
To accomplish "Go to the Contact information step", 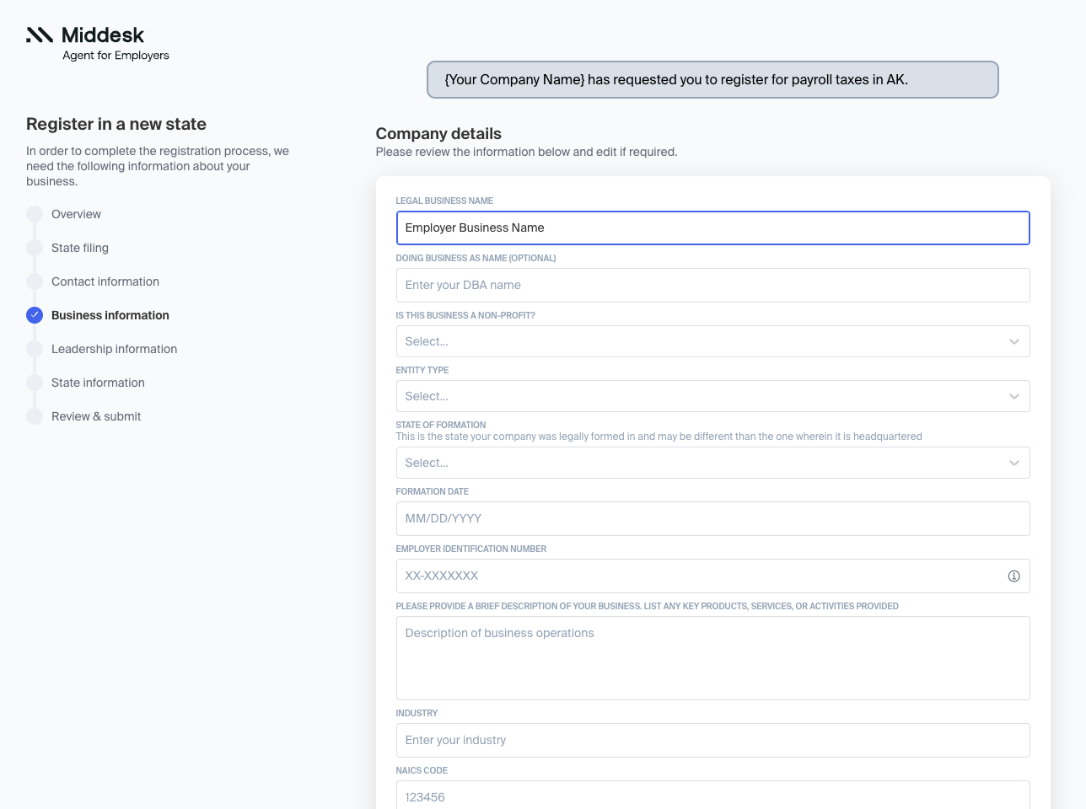I will point(105,281).
